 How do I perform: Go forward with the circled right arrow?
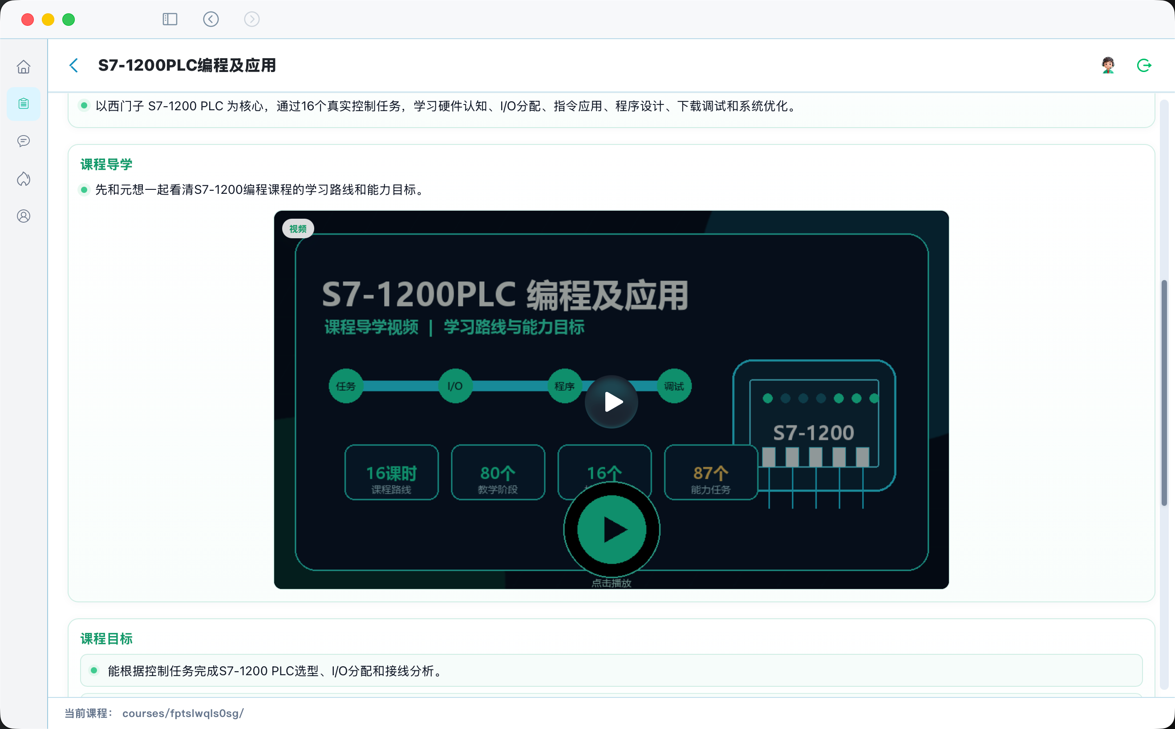pyautogui.click(x=252, y=19)
